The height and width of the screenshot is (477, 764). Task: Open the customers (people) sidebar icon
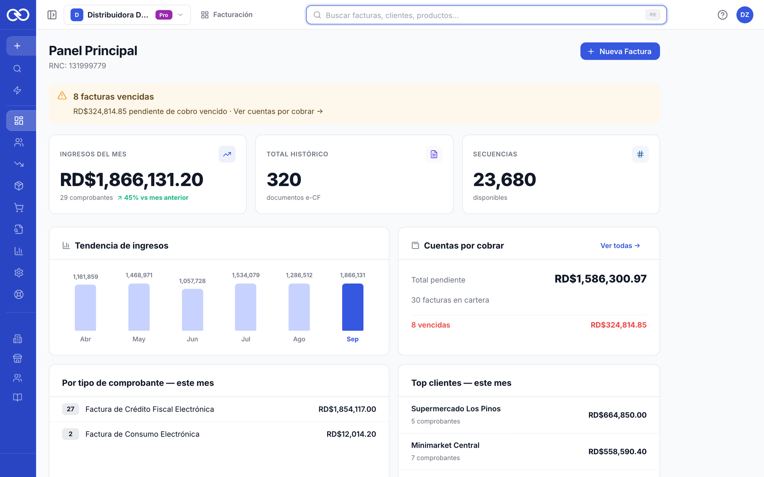pos(19,142)
